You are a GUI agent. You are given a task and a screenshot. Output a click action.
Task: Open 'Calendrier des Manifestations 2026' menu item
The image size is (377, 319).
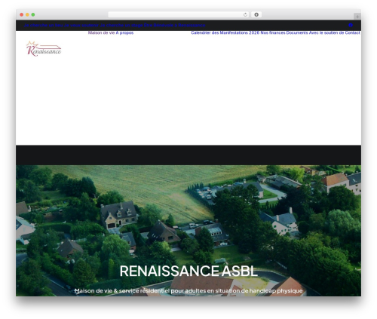(225, 32)
